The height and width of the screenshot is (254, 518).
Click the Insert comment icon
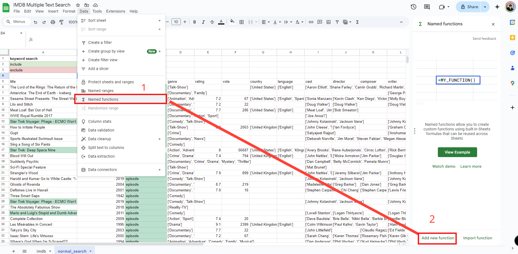320,22
